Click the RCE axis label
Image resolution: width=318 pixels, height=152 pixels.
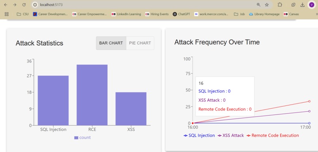[x=92, y=129]
